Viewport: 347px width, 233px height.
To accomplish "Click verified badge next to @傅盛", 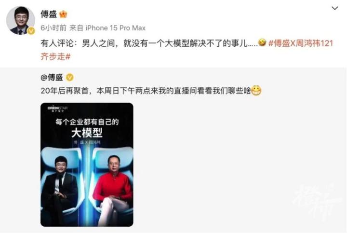I will coord(70,78).
